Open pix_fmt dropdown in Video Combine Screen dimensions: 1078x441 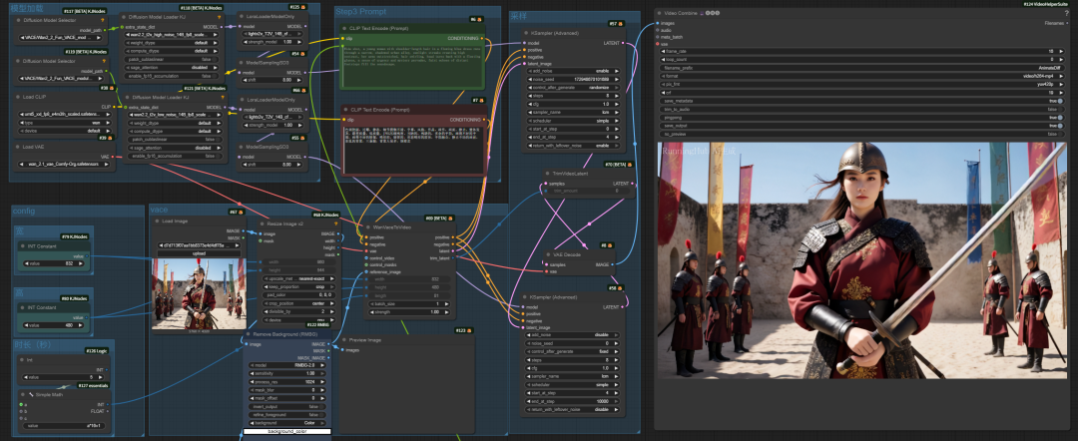pyautogui.click(x=860, y=85)
